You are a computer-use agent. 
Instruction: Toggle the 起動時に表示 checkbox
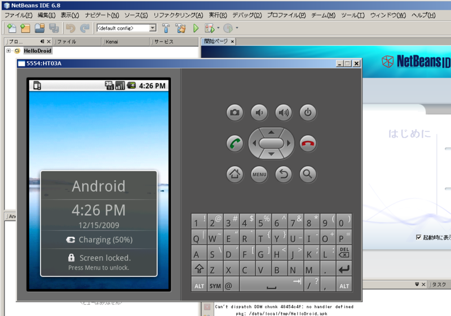(x=418, y=237)
